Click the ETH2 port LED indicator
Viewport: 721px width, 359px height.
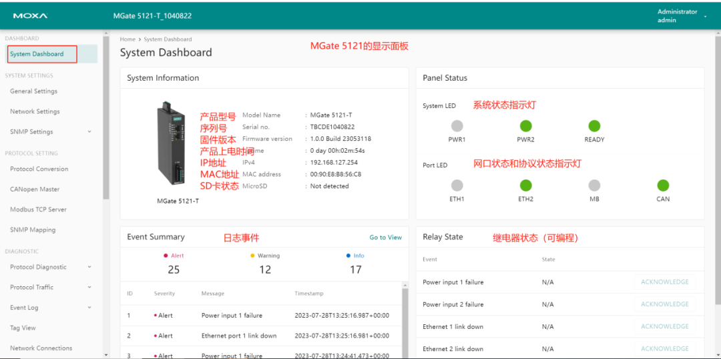525,186
